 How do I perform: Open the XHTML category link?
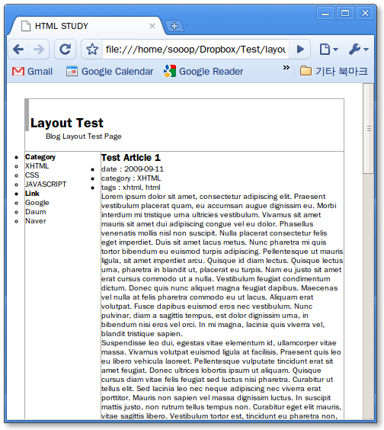pyautogui.click(x=37, y=166)
